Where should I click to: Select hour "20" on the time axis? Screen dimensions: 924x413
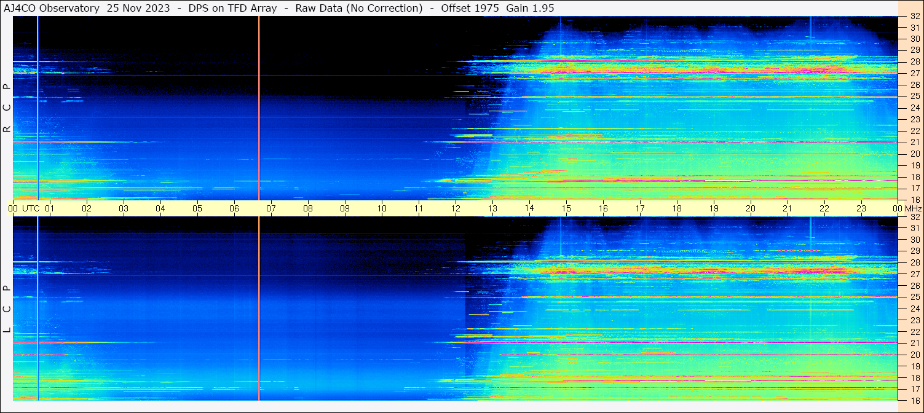tap(751, 208)
